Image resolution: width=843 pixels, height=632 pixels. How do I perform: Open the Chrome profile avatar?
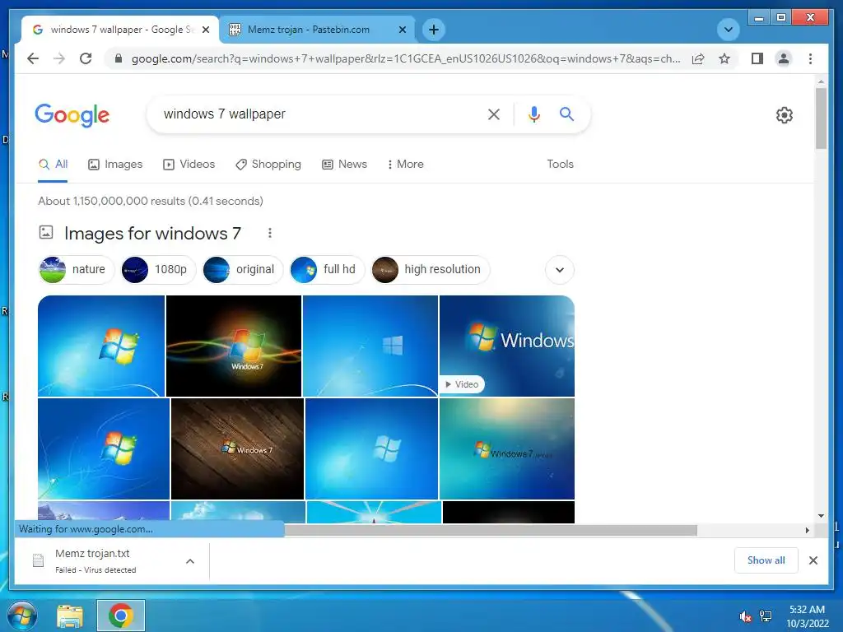(784, 58)
